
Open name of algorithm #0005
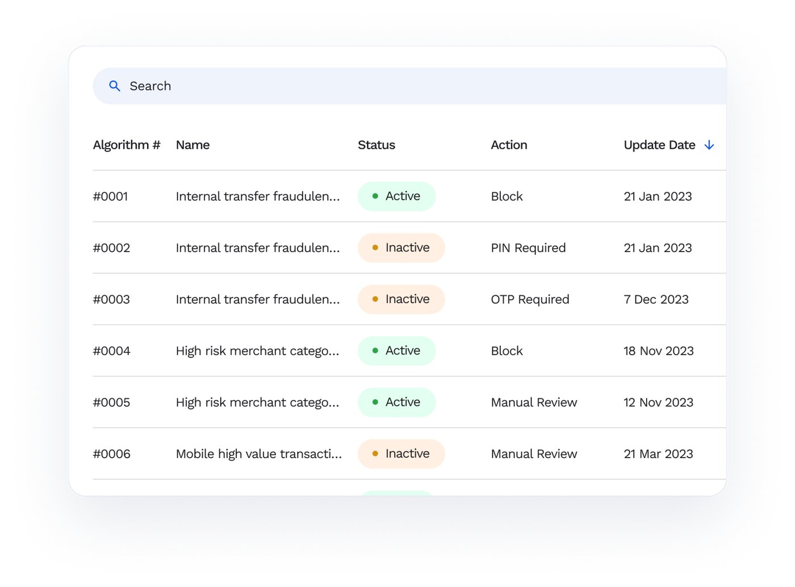click(257, 402)
